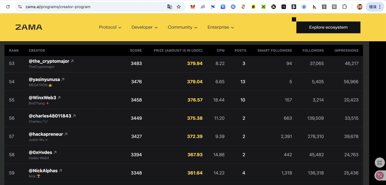Click impressions value 56,966

click(351, 82)
